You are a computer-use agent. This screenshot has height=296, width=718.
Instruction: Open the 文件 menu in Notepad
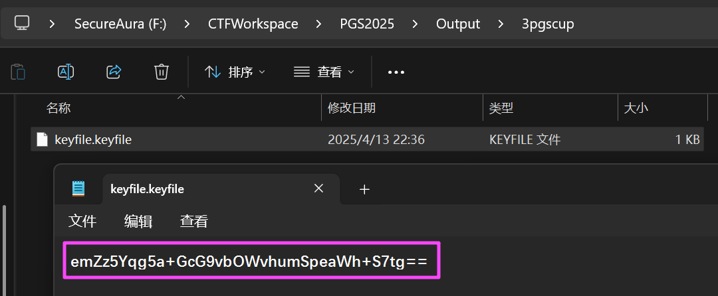(82, 222)
